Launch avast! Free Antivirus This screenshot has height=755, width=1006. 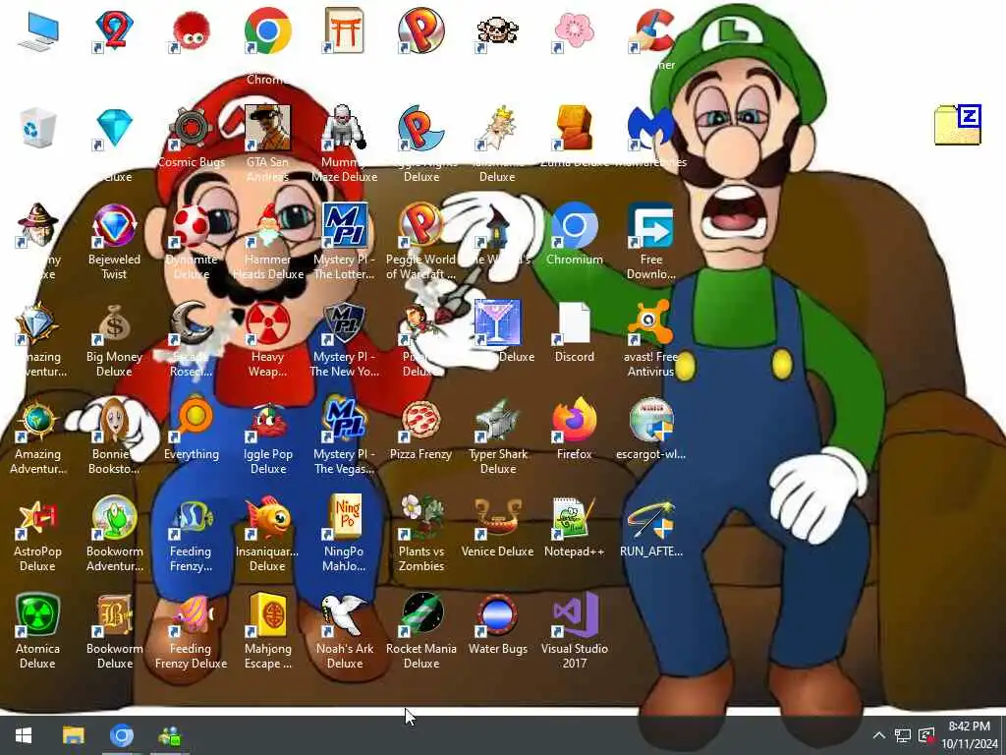650,323
